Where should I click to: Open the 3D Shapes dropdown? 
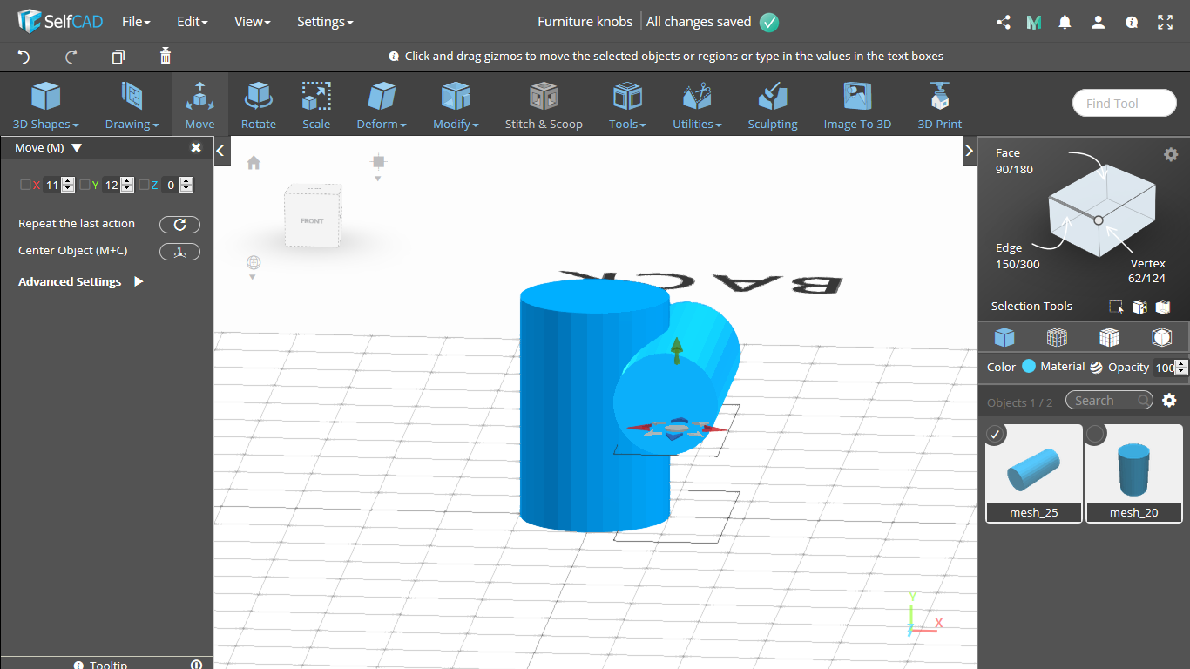(46, 105)
